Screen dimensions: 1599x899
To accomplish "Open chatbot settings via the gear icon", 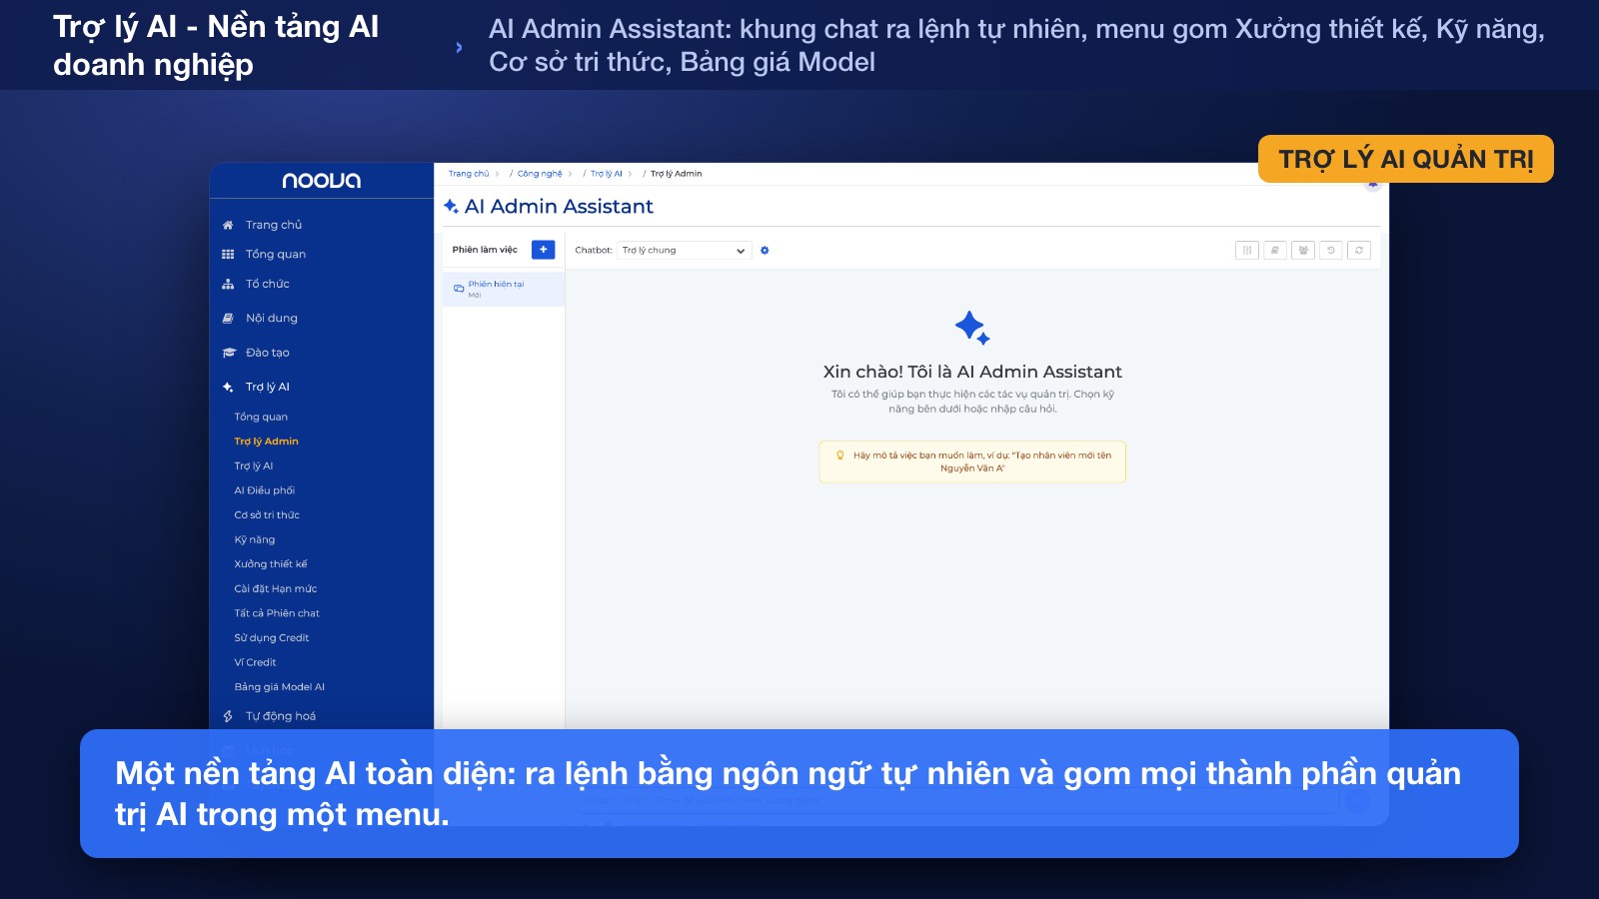I will (765, 250).
